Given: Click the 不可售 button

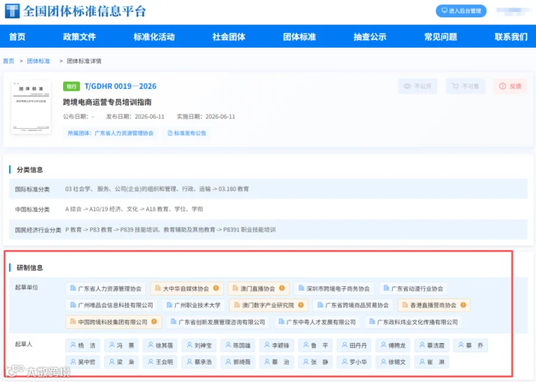Looking at the screenshot, I should click(466, 86).
